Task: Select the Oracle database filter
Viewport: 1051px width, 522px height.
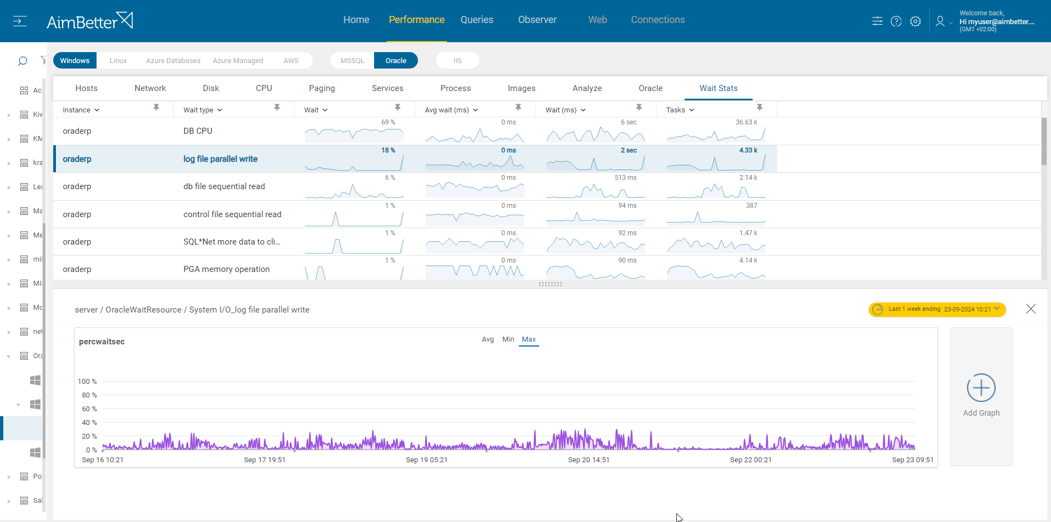Action: (x=396, y=60)
